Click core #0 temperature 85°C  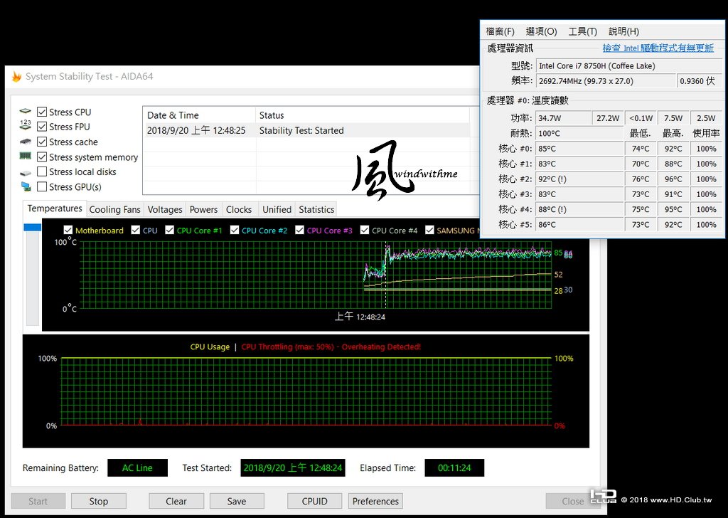(579, 148)
